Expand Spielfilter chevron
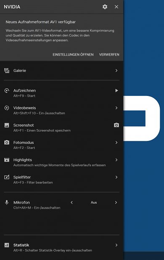Image resolution: width=164 pixels, height=260 pixels. (x=116, y=177)
